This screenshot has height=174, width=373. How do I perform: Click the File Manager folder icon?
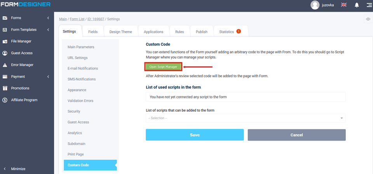[5, 41]
